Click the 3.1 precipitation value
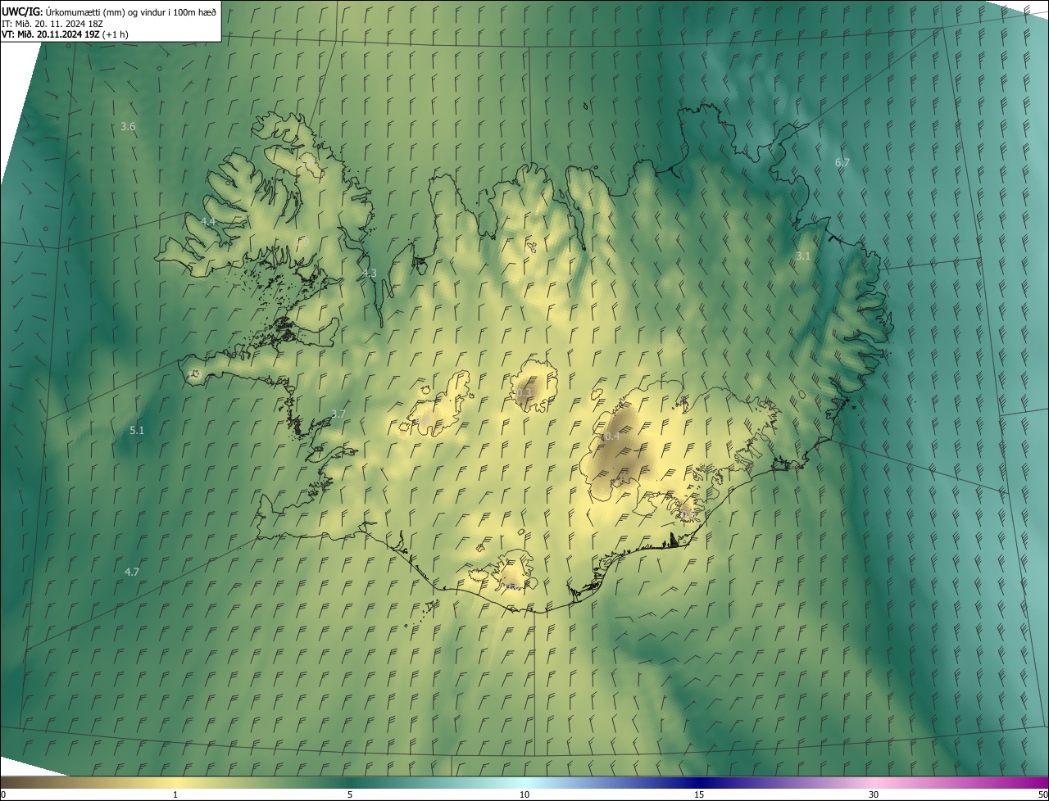1049x801 pixels. 802,256
